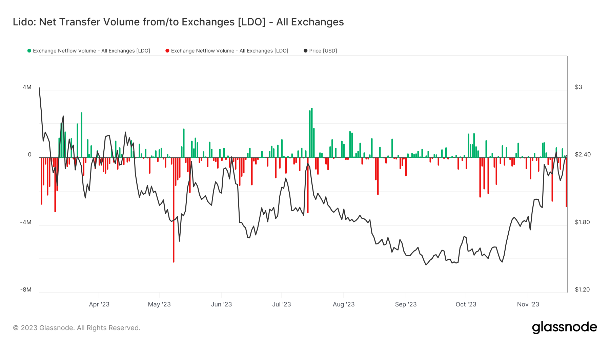The height and width of the screenshot is (343, 610).
Task: Click the $3 price axis label
Action: (578, 87)
